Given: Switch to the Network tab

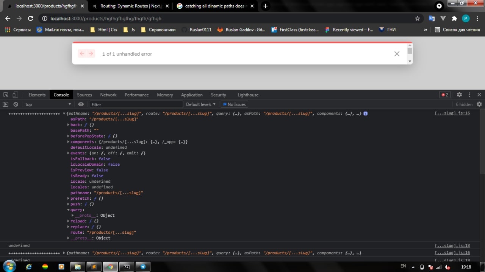Looking at the screenshot, I should (108, 95).
